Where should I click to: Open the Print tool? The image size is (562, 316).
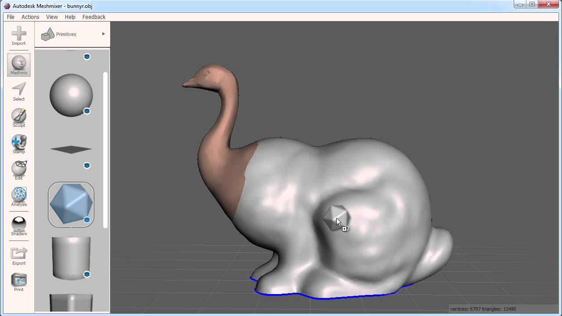tap(19, 282)
